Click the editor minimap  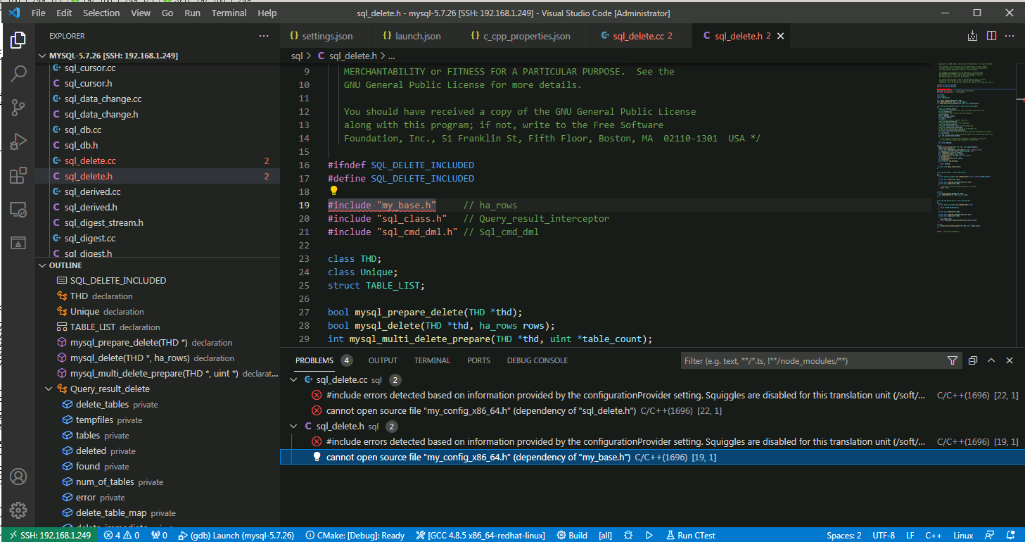coord(974,155)
